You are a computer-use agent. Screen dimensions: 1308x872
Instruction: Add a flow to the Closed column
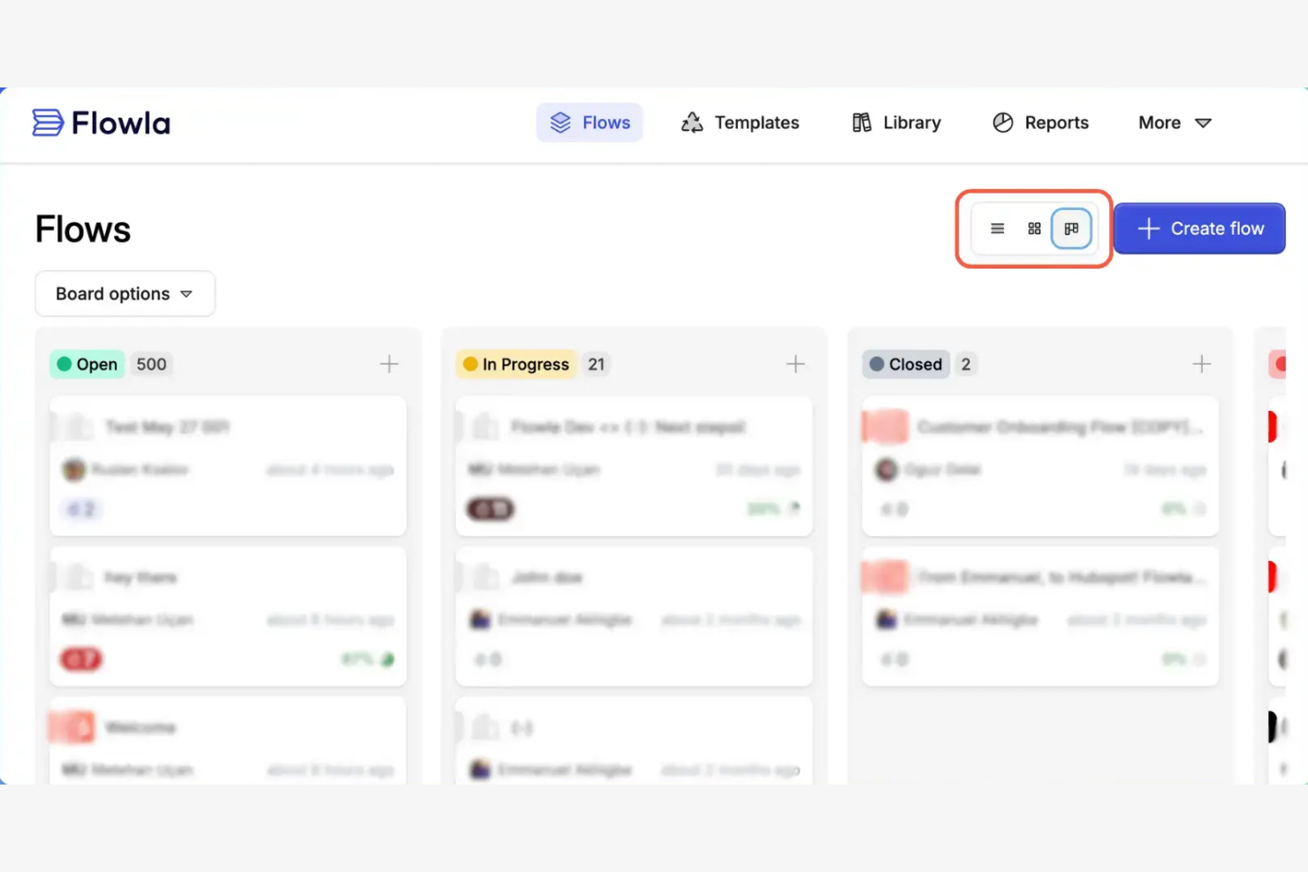tap(1201, 363)
